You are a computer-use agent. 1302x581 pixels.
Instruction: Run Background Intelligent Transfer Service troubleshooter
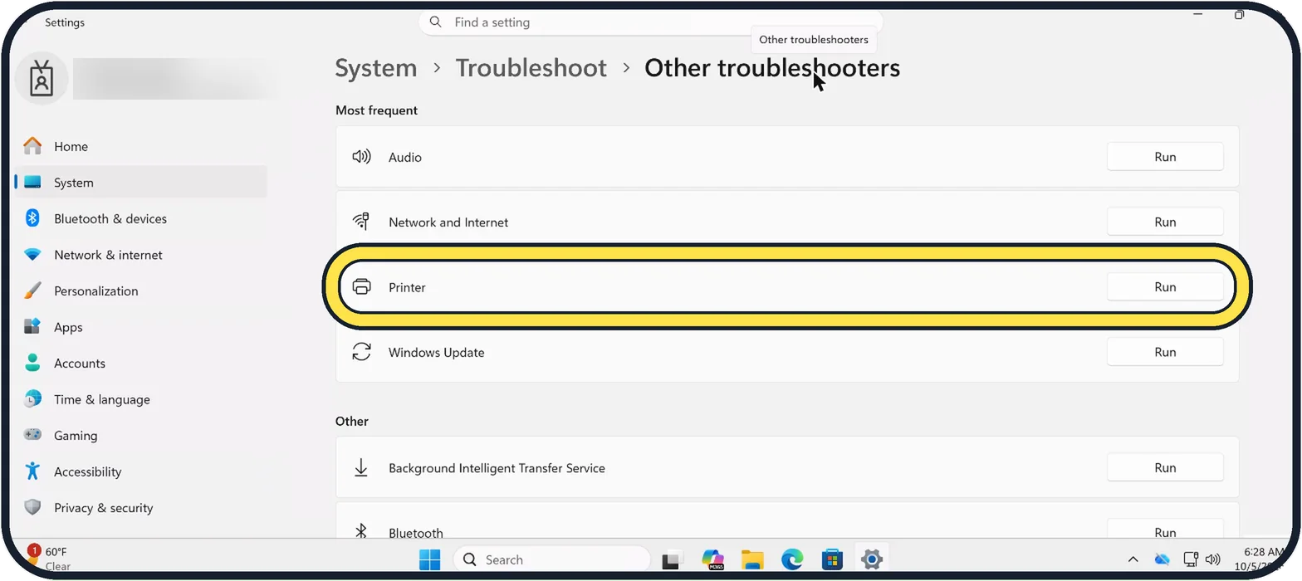[1165, 468]
